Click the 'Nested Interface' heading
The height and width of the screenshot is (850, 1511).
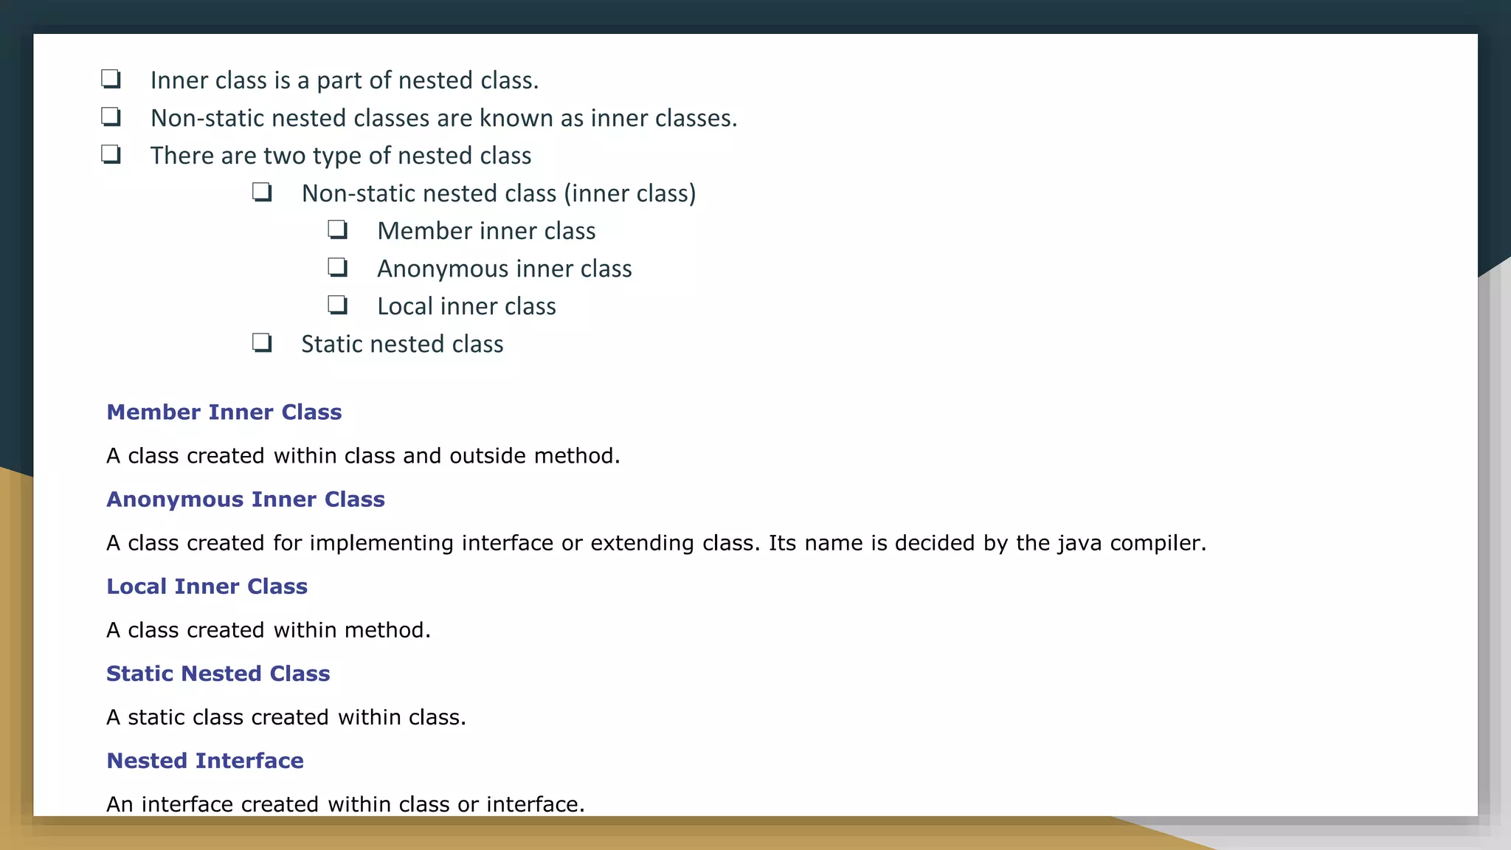coord(205,761)
